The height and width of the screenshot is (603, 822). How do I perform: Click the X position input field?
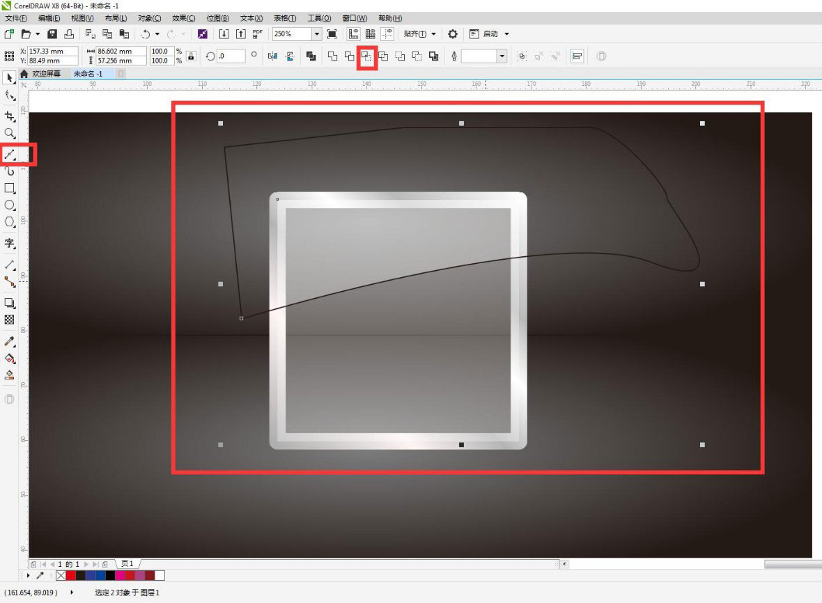[x=53, y=52]
